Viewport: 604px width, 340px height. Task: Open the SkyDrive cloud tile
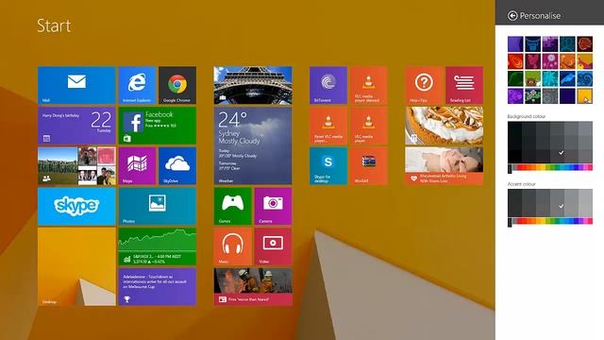click(x=177, y=166)
